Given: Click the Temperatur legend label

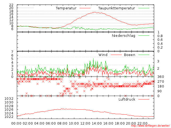Looking at the screenshot, I should coord(66,8).
